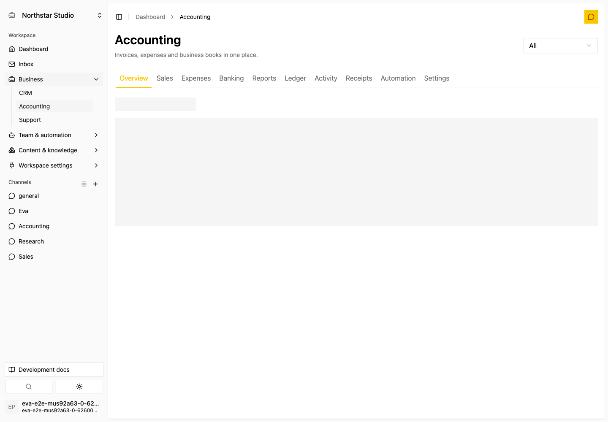Screen dimensions: 608x422
Task: Expand Team & automation section
Action: [54, 135]
